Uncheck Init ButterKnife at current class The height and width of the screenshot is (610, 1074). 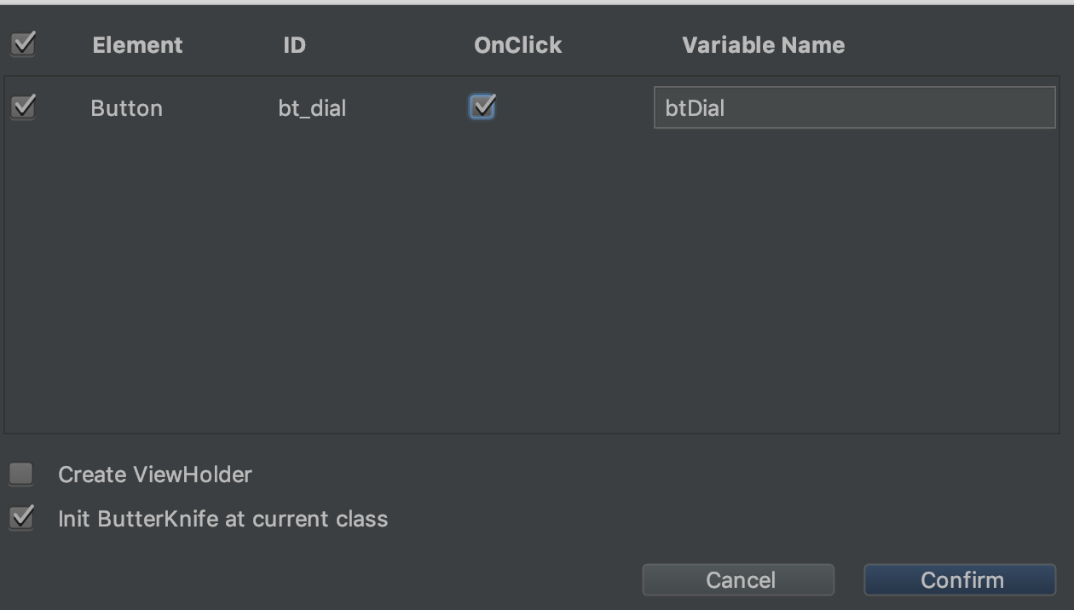click(x=20, y=519)
